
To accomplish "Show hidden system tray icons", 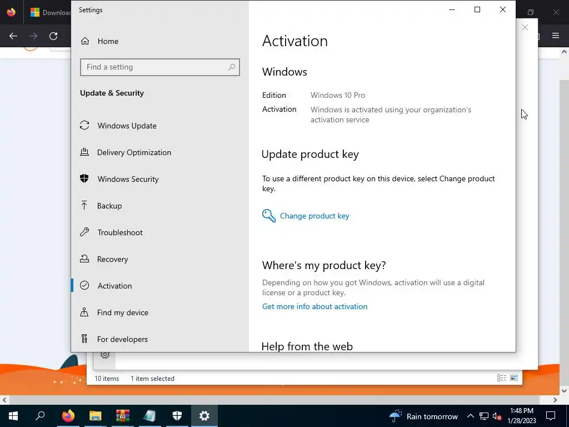I will click(470, 416).
